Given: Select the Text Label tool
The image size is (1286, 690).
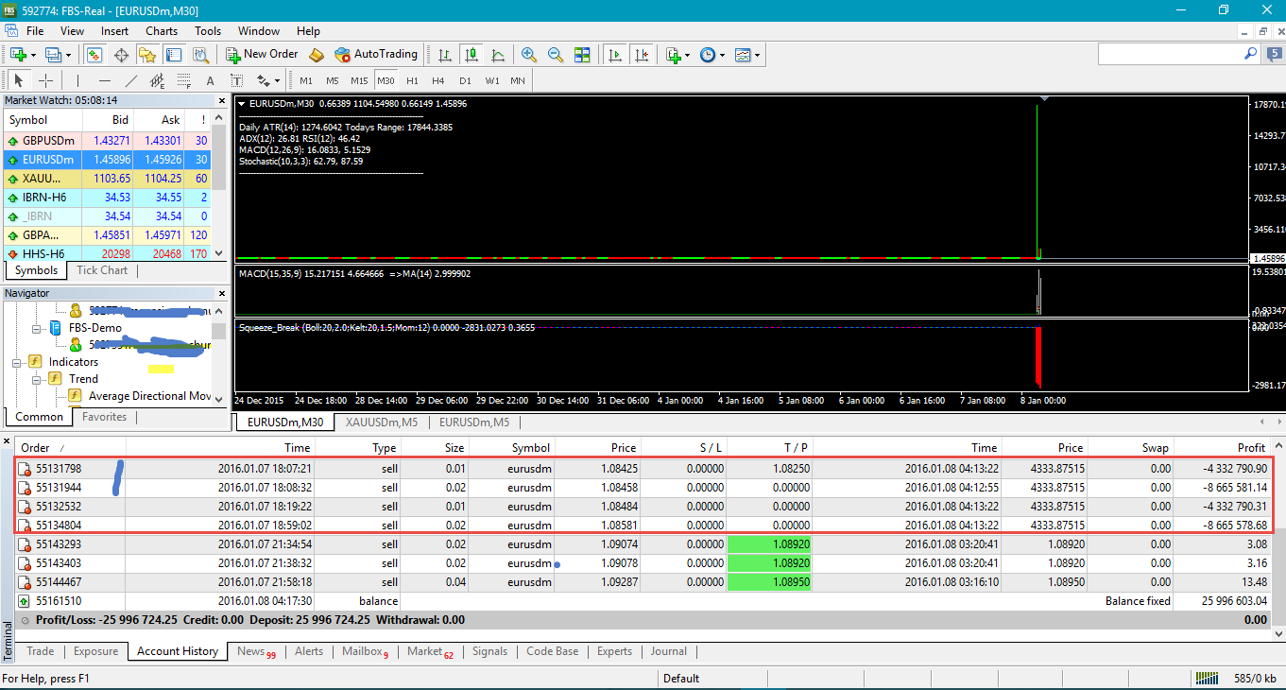Looking at the screenshot, I should (237, 80).
